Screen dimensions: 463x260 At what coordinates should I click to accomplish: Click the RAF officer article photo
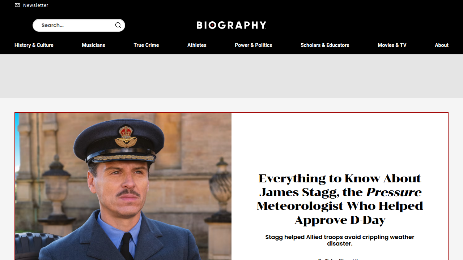pyautogui.click(x=123, y=186)
